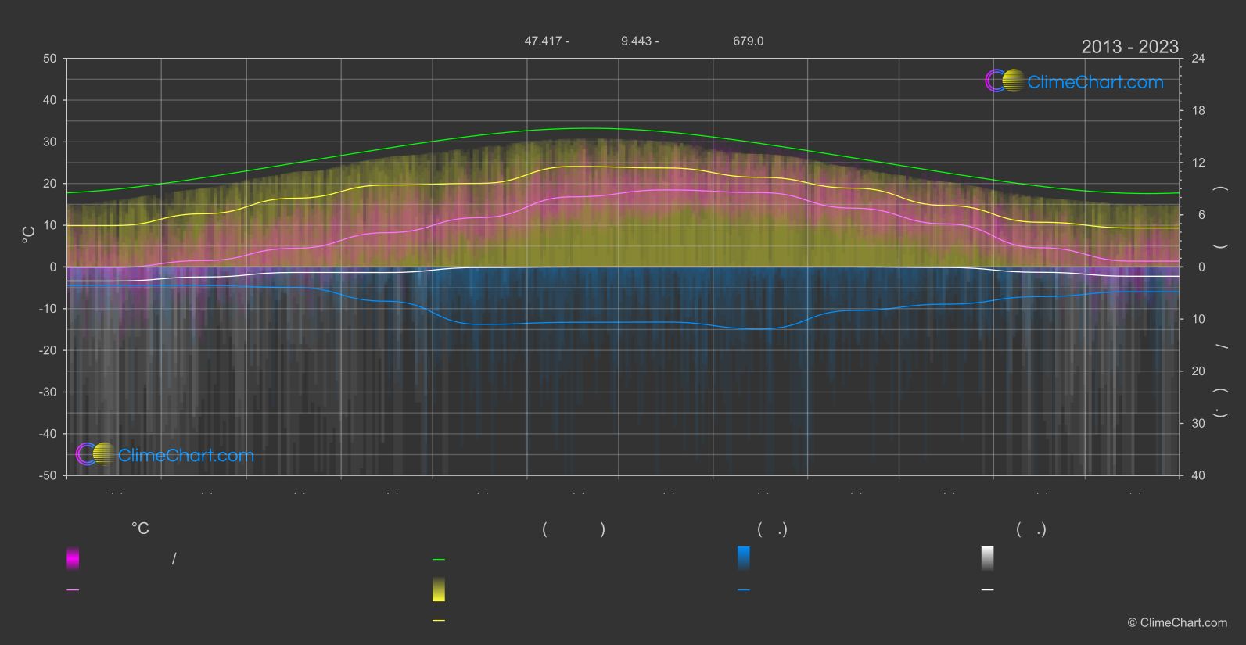Click the ClimeChart.com logo icon at top right
The height and width of the screenshot is (645, 1246).
(1004, 81)
